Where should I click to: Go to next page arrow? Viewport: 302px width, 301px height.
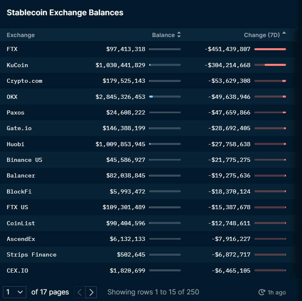[x=91, y=292]
